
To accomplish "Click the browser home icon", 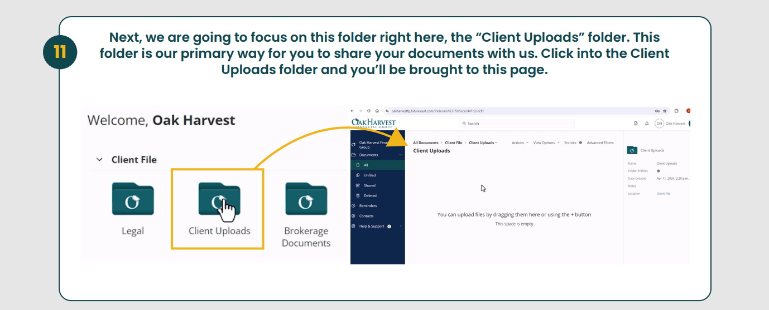I will (x=377, y=111).
